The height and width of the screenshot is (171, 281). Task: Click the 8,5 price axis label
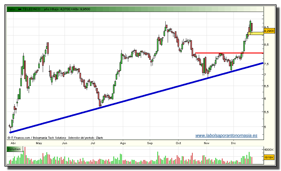[x=266, y=44]
